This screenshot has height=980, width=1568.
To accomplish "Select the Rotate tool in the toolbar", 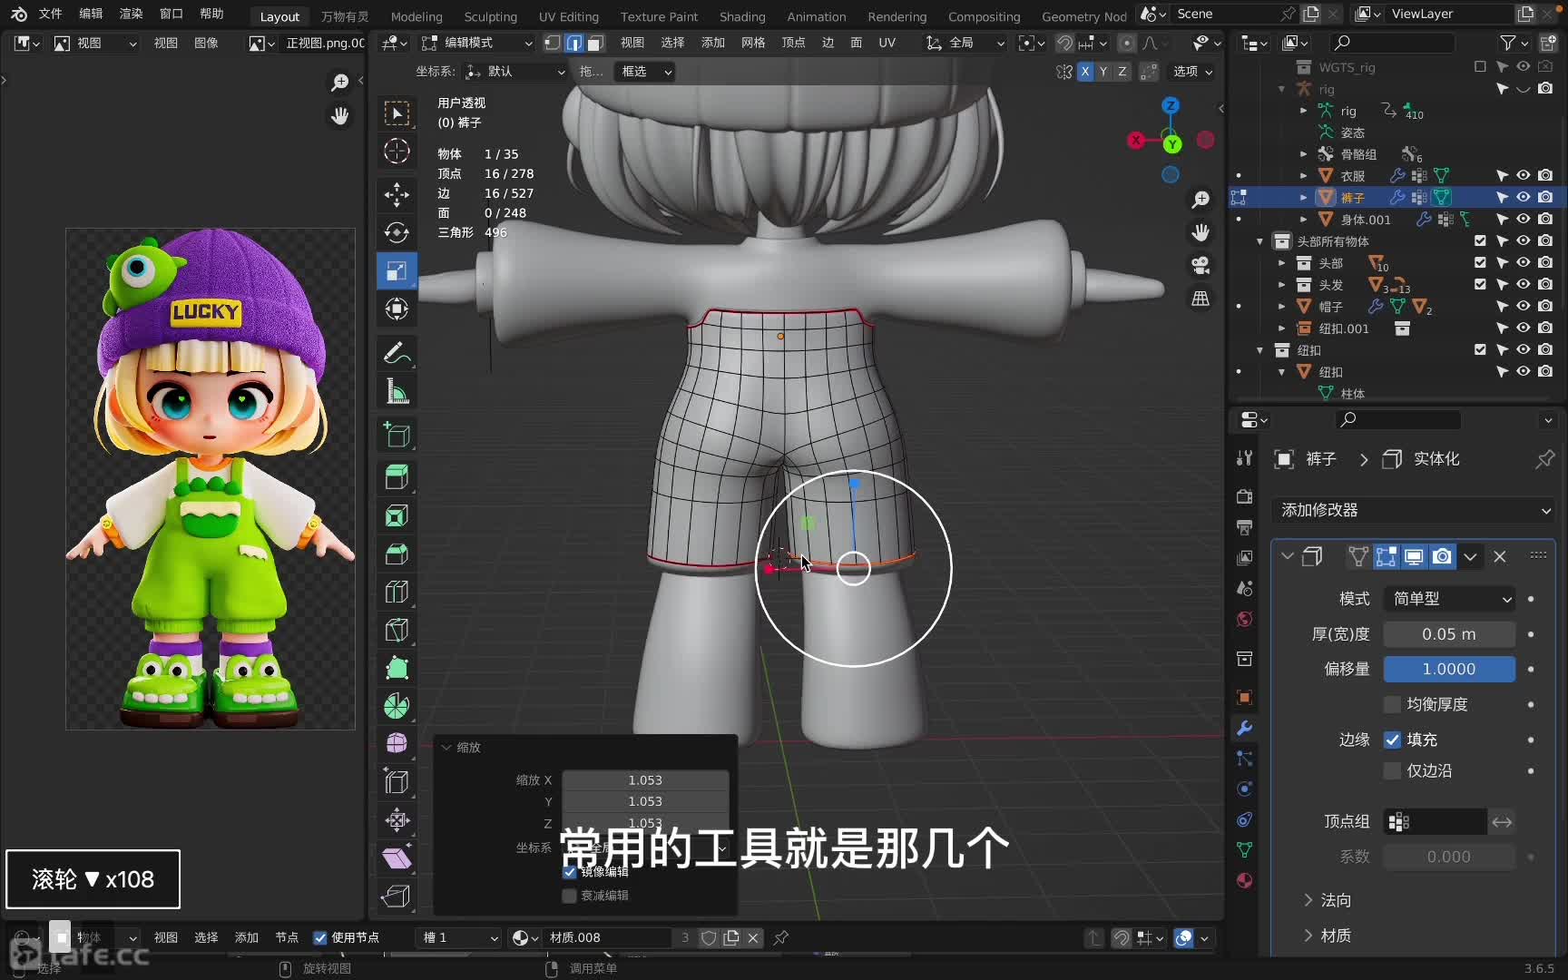I will tap(397, 232).
